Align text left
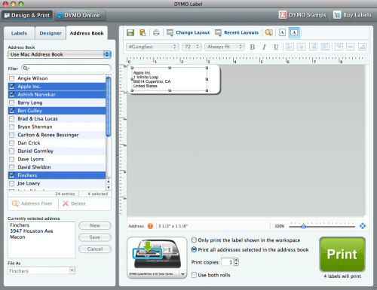 coord(290,47)
